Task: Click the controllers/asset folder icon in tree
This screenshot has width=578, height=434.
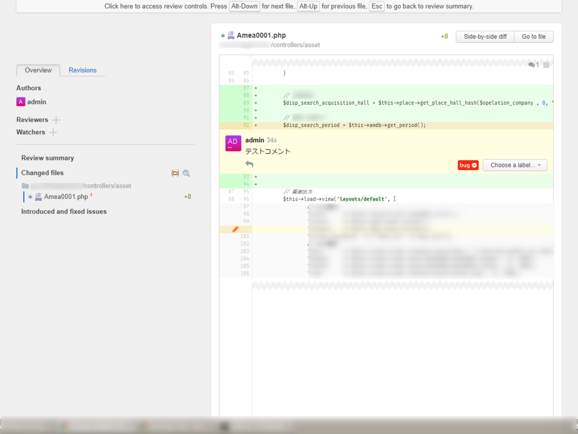Action: tap(25, 186)
